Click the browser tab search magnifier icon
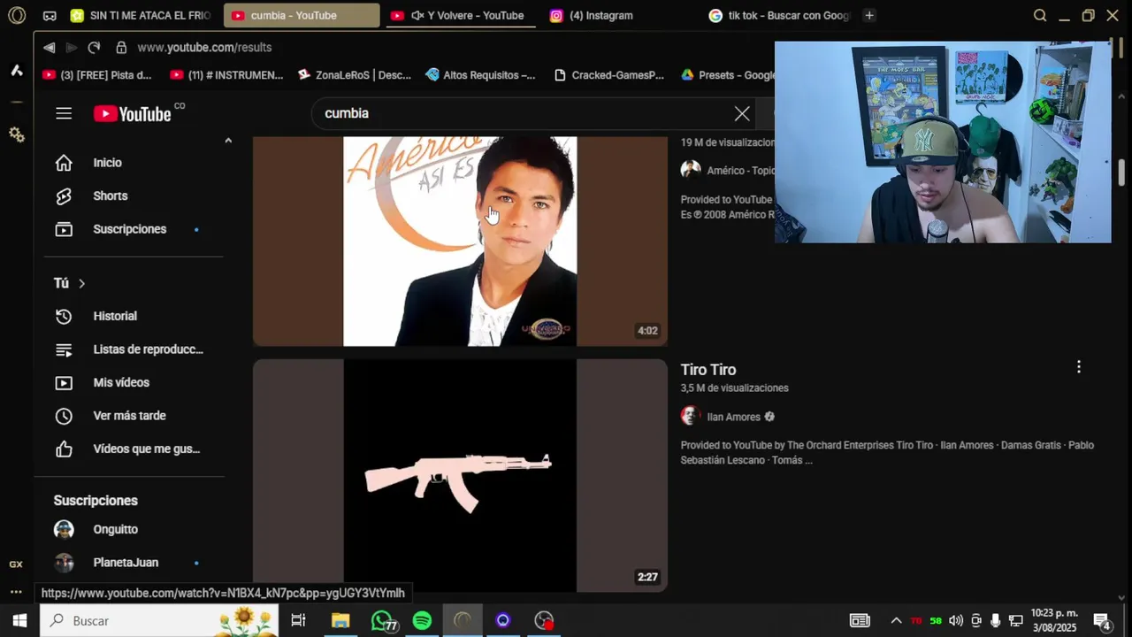Viewport: 1132px width, 637px height. click(x=1040, y=15)
